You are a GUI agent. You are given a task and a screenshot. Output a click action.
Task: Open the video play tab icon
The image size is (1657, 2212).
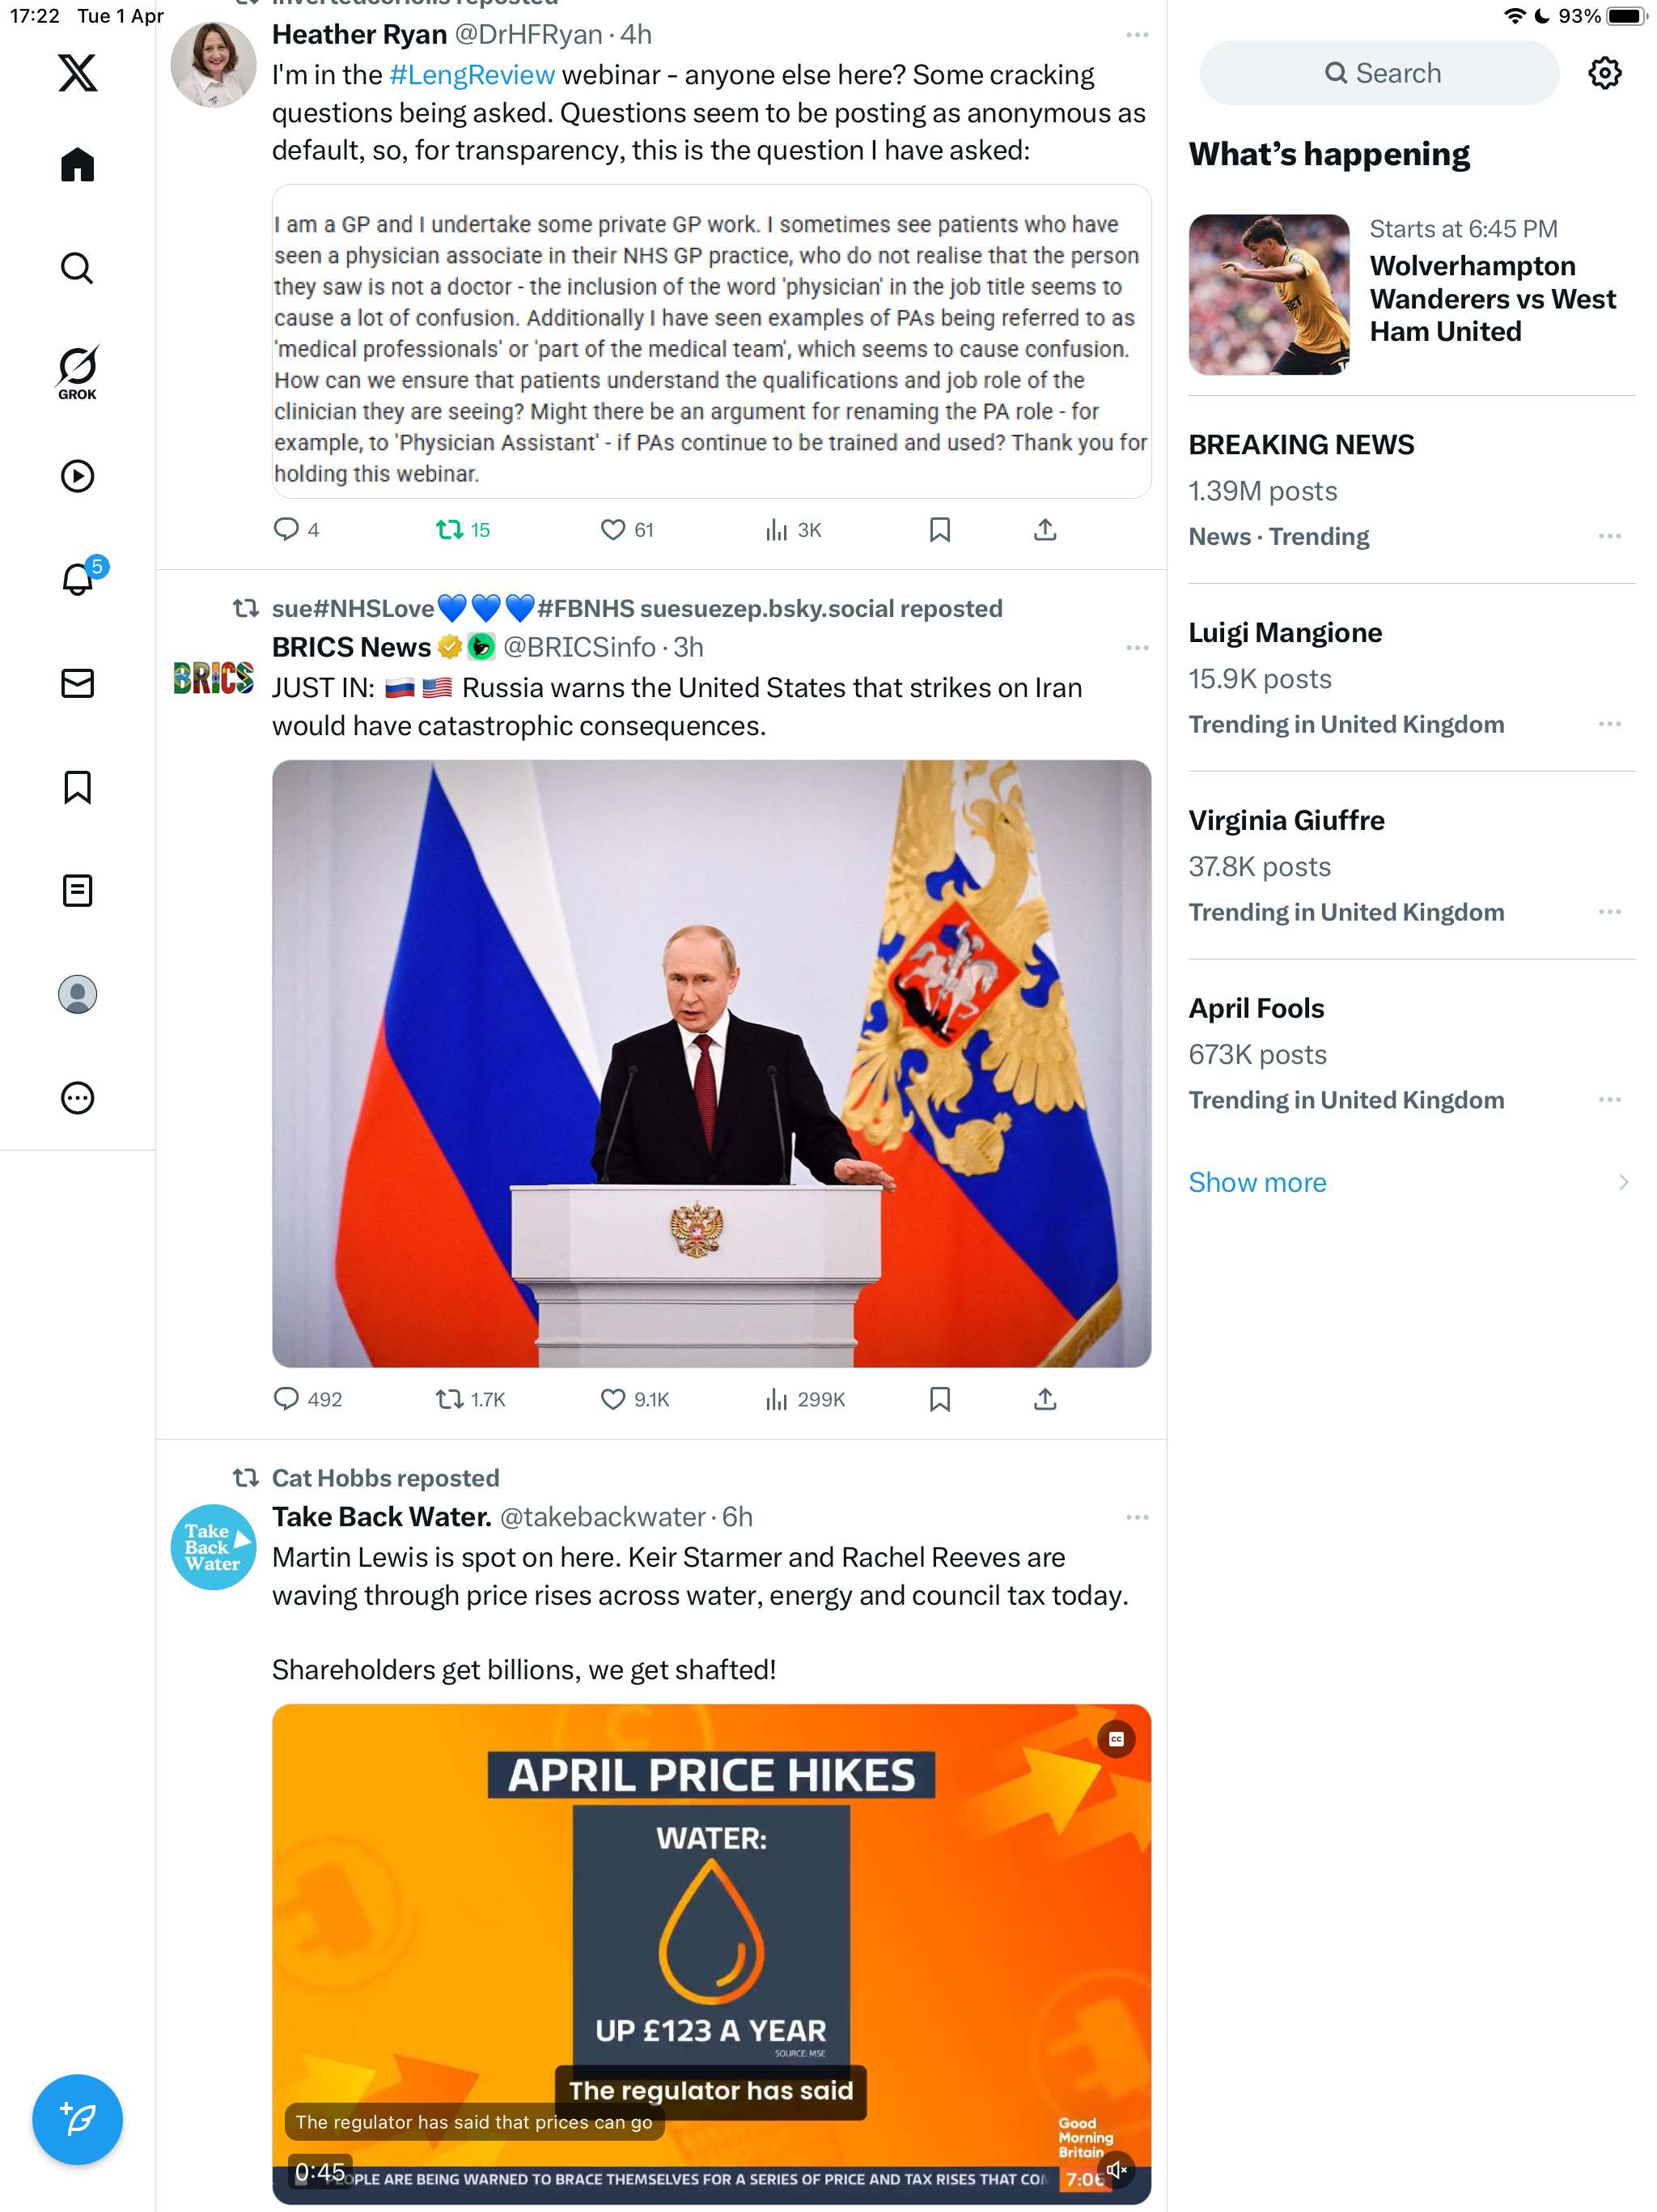click(x=77, y=476)
